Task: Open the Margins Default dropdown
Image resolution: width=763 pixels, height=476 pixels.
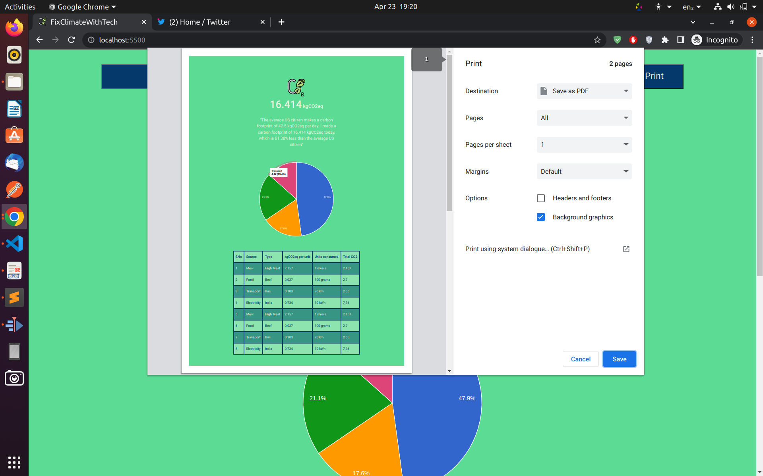Action: tap(584, 171)
